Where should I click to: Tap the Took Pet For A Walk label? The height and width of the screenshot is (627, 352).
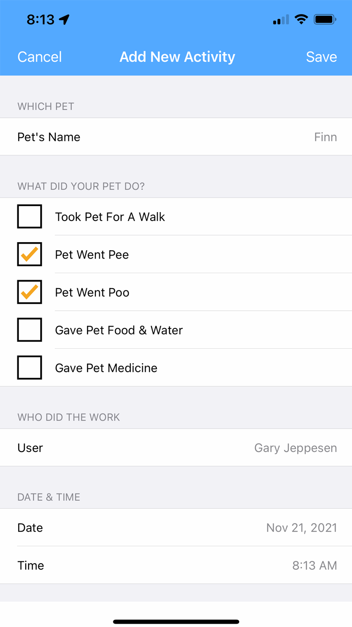(x=110, y=217)
